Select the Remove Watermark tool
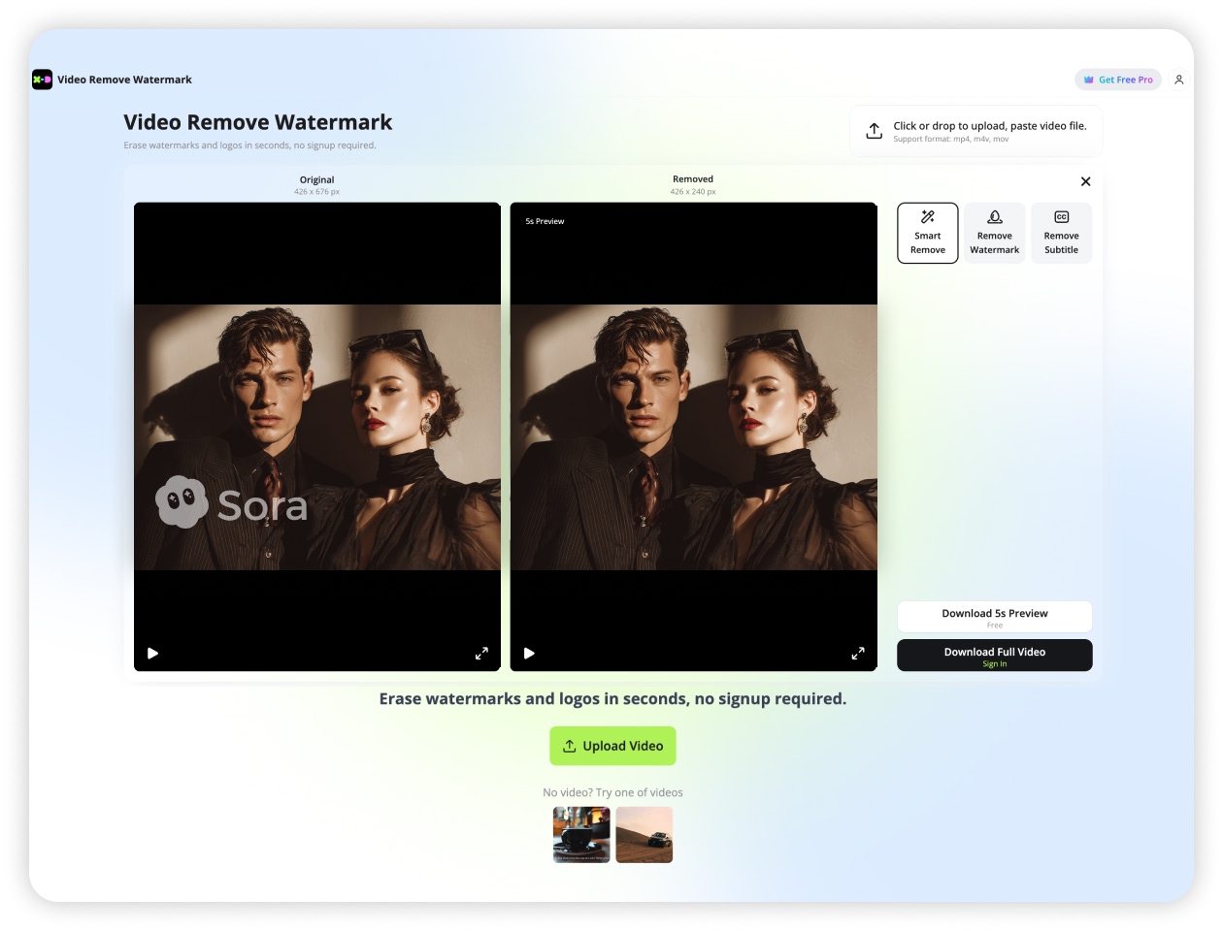This screenshot has width=1223, height=931. click(x=994, y=233)
